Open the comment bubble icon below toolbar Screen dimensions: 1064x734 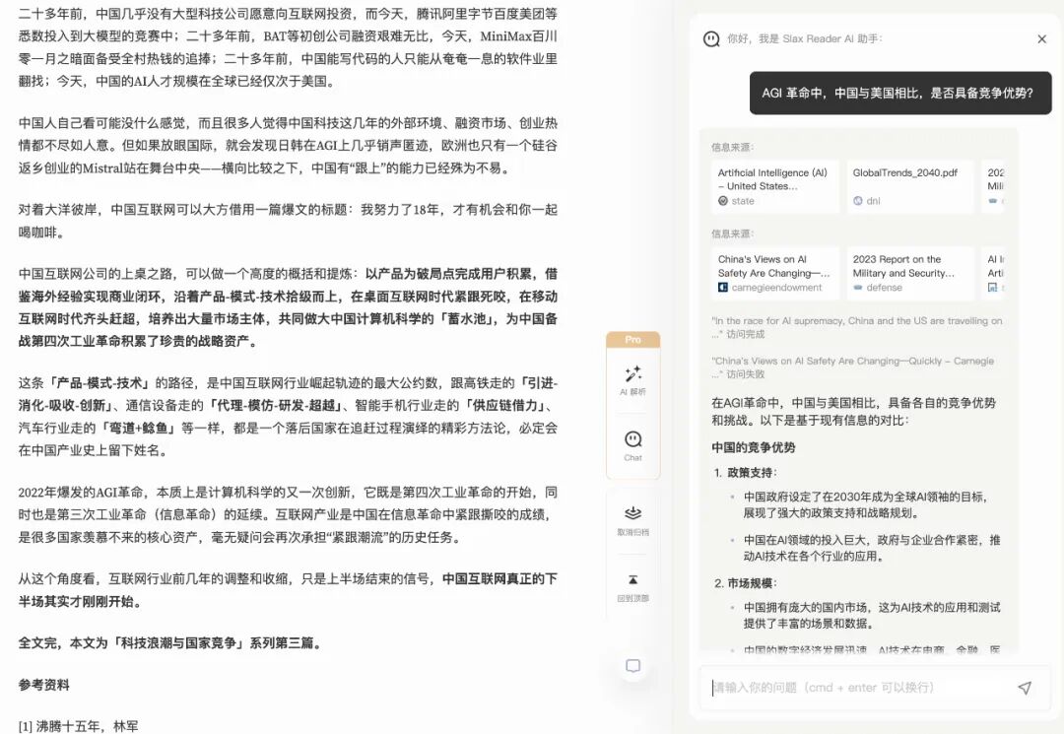tap(632, 665)
